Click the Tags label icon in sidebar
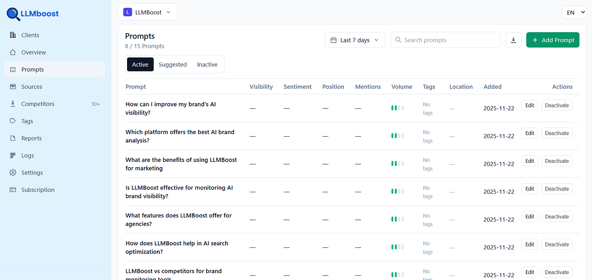 point(13,121)
